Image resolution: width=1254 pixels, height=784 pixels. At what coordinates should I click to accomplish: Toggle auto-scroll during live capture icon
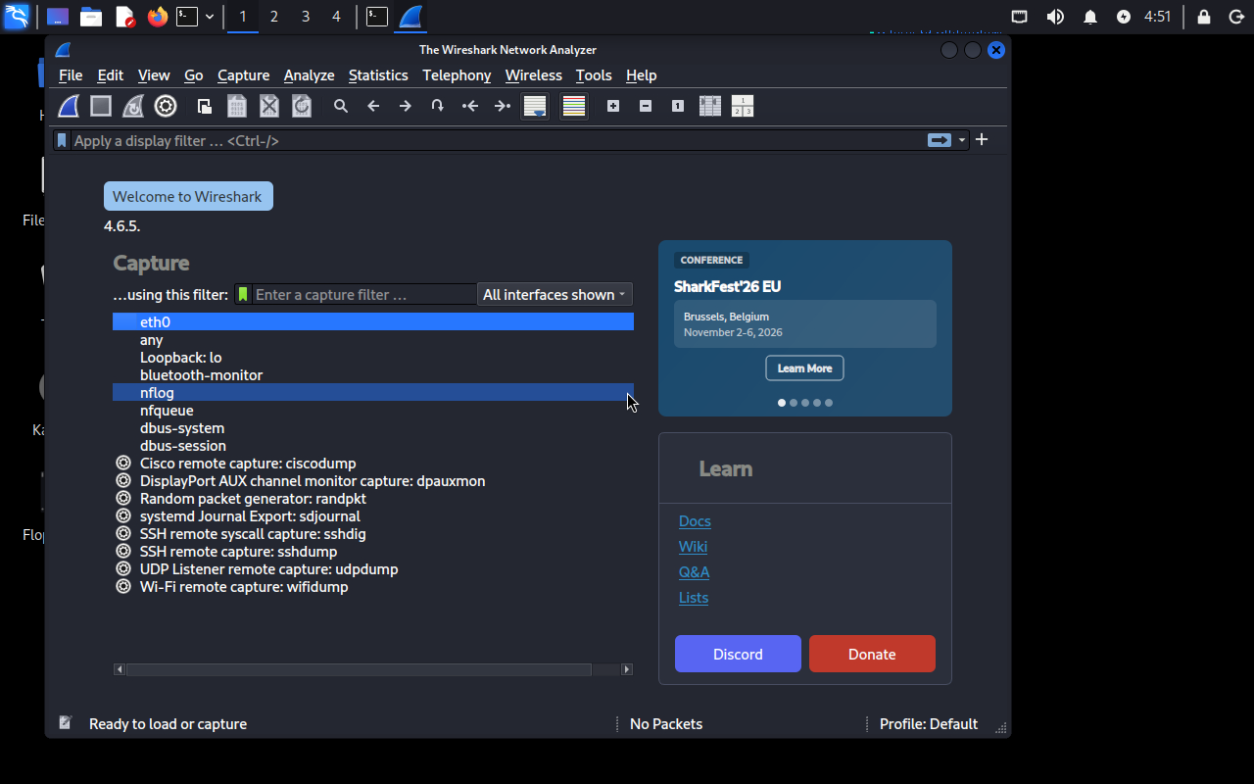pos(535,106)
